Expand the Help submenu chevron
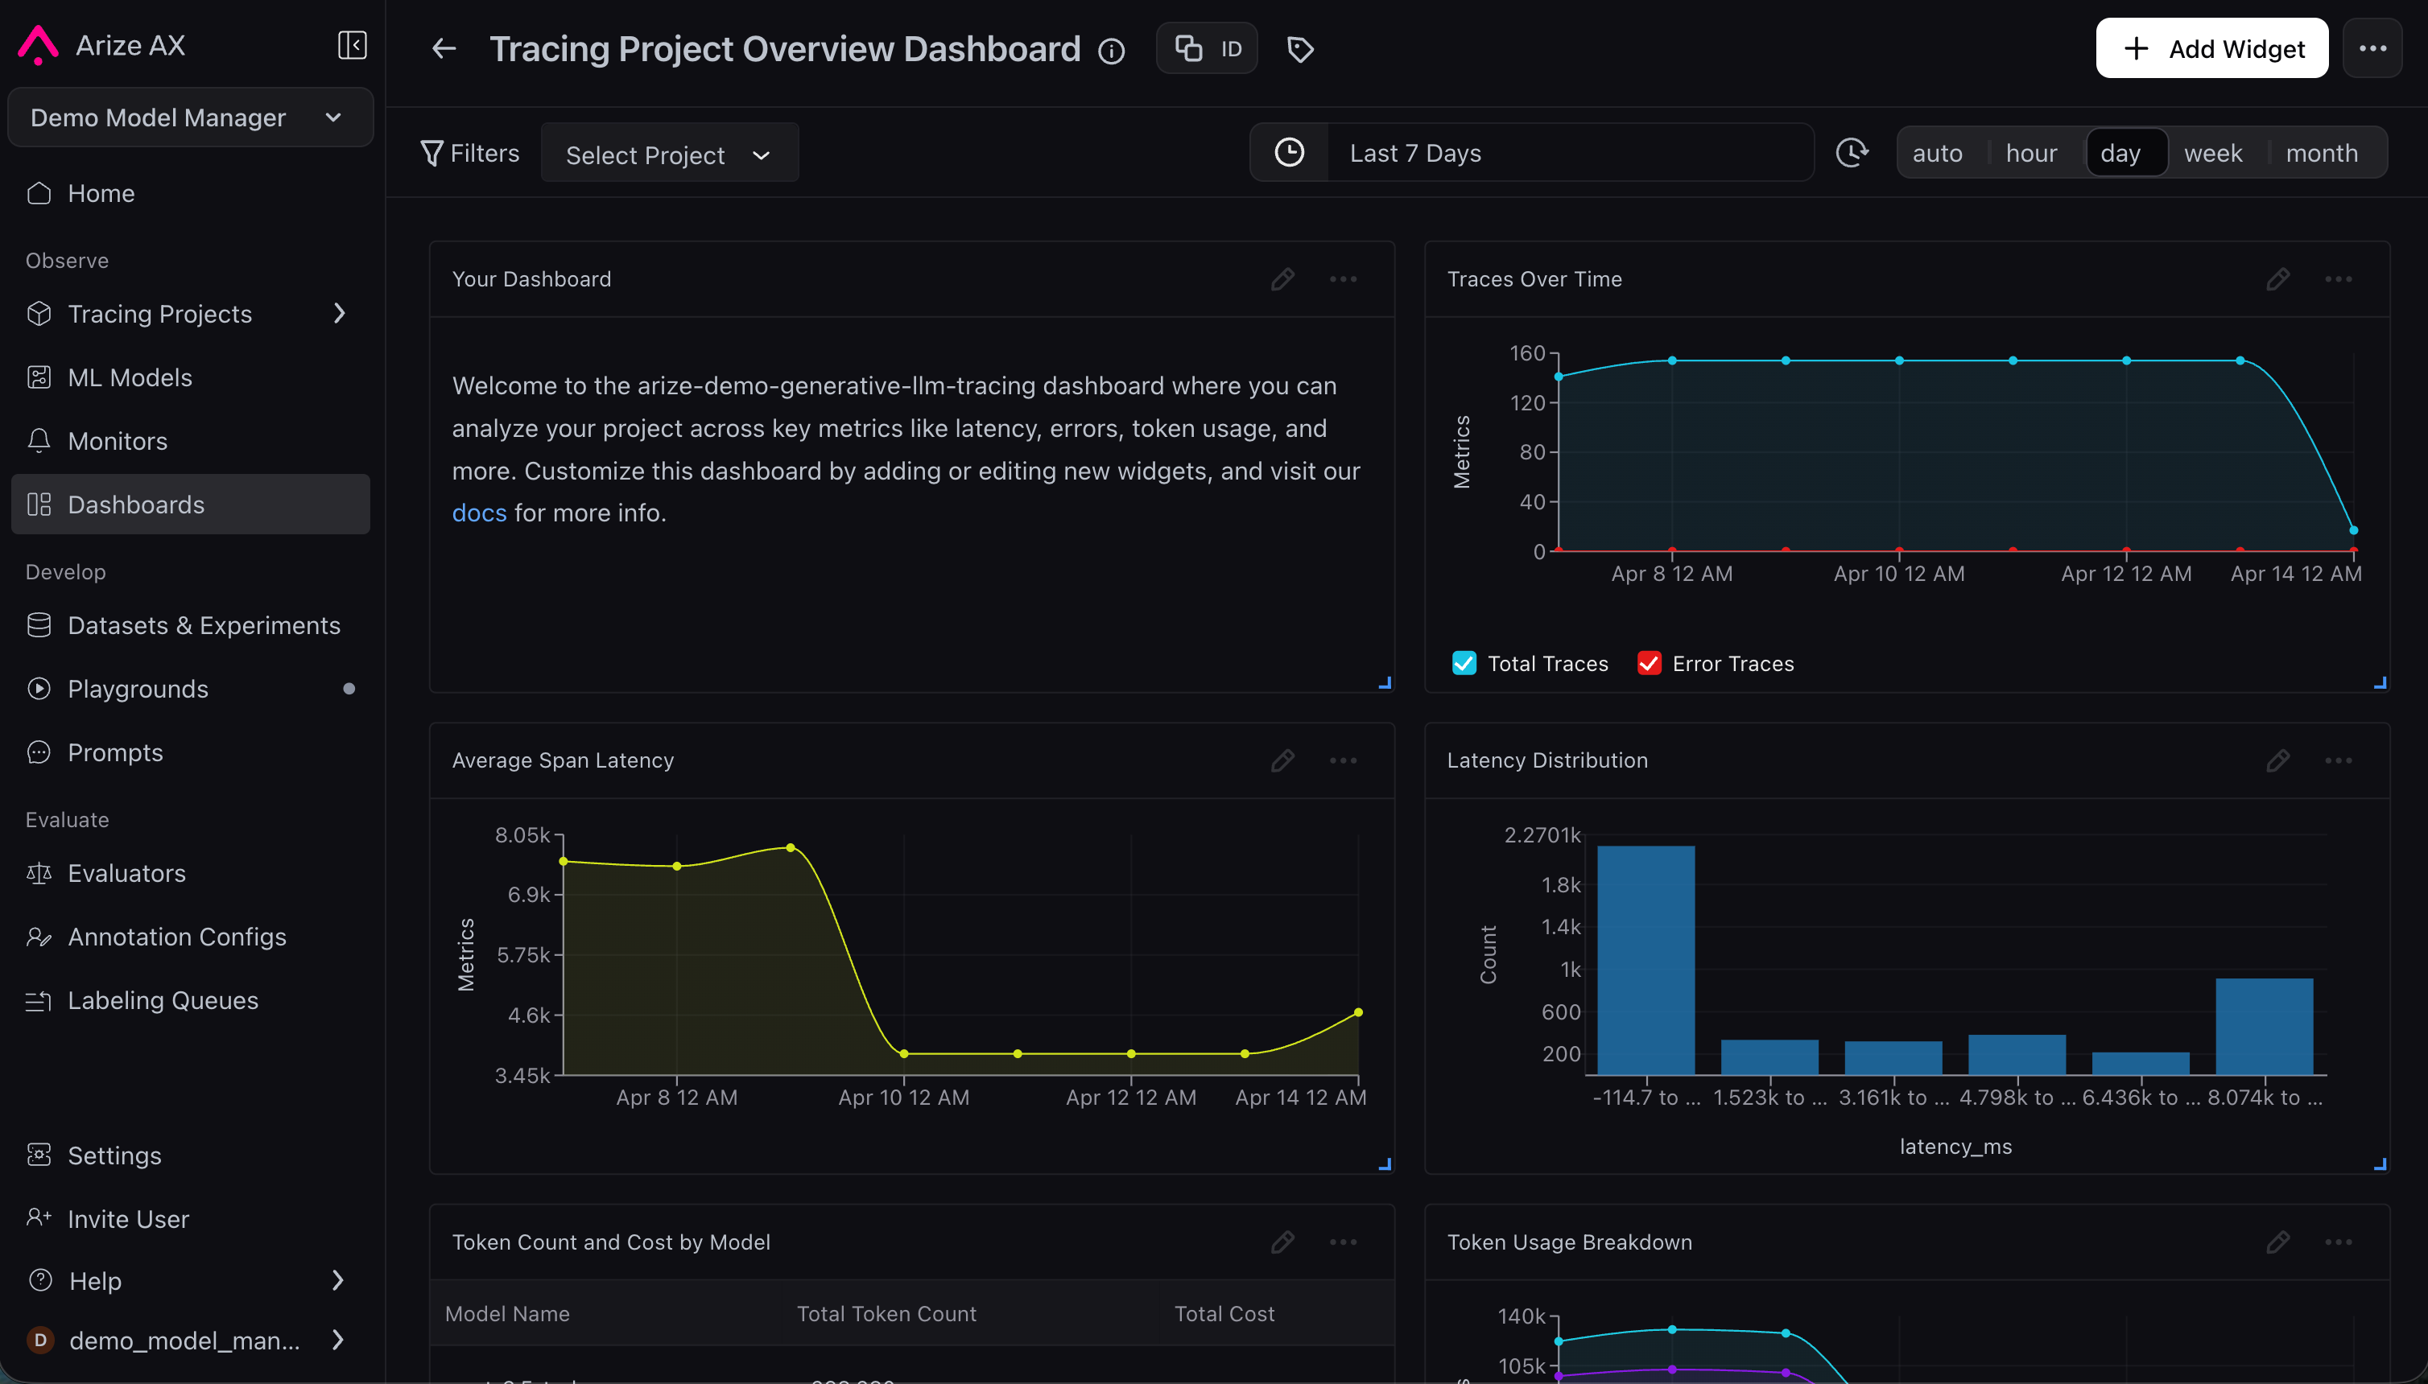The image size is (2428, 1384). [337, 1280]
